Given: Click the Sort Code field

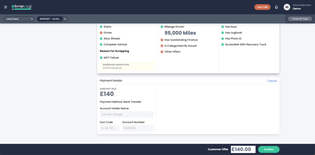Looking at the screenshot, I should [x=110, y=128].
